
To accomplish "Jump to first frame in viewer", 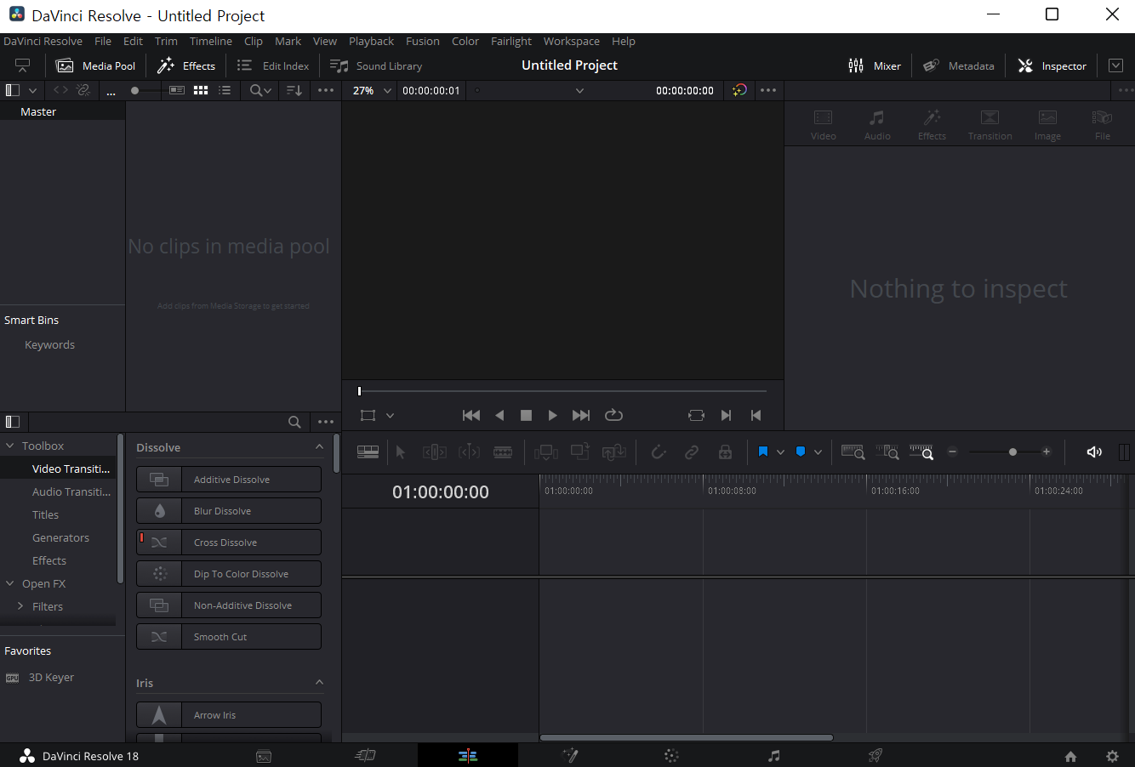I will [x=471, y=415].
